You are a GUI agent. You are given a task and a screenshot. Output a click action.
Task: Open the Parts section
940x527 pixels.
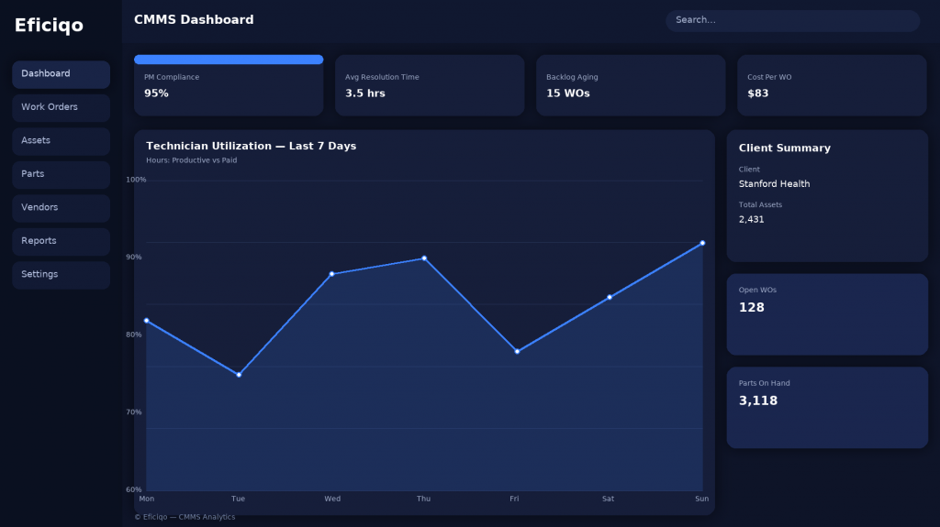click(61, 174)
